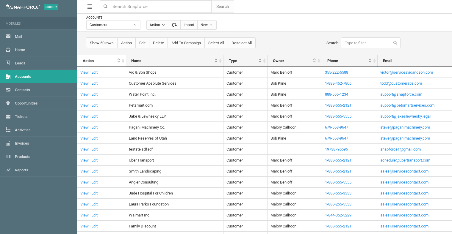Open the top Action dropdown menu
Viewport: 452px width, 234px height.
pos(157,25)
